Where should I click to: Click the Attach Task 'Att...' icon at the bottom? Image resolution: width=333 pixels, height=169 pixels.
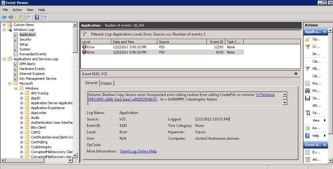point(308,160)
